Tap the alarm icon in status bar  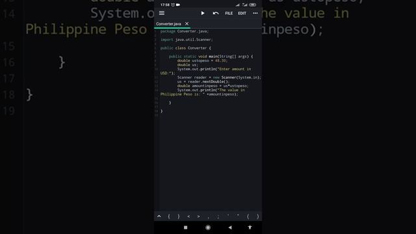(x=173, y=5)
